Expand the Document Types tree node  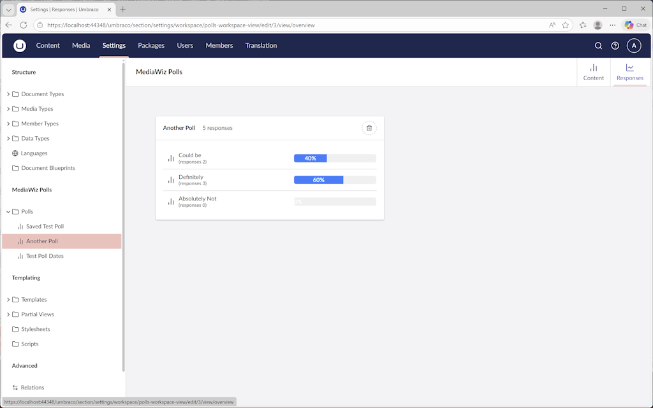click(8, 94)
